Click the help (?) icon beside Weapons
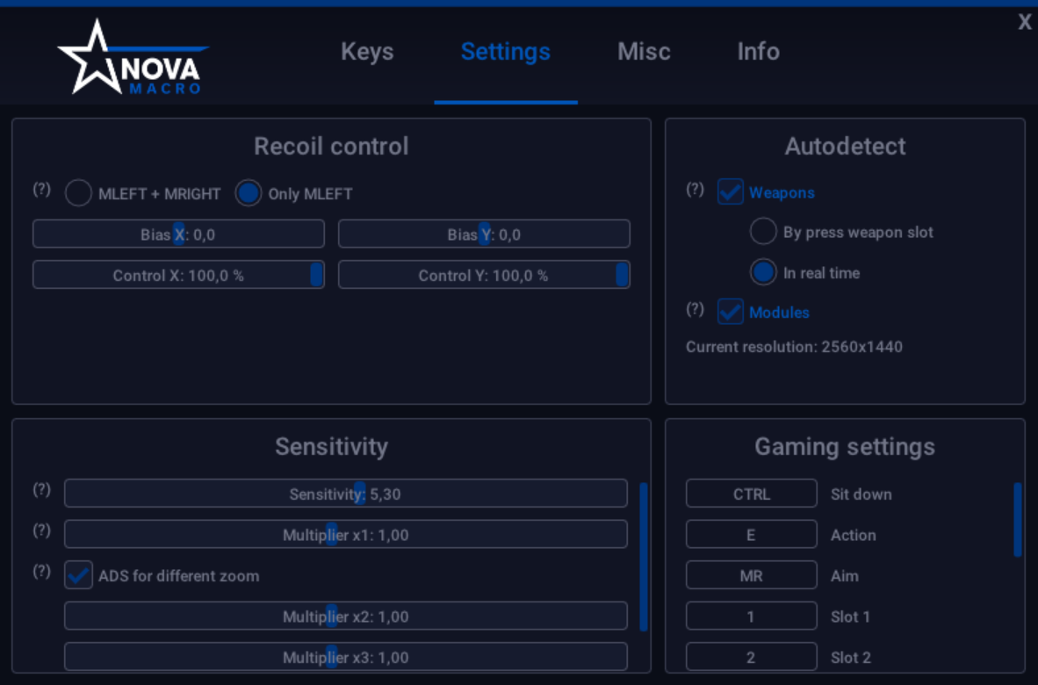 pyautogui.click(x=695, y=190)
